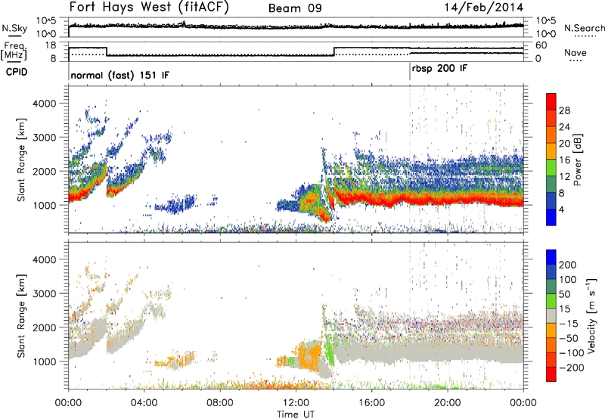The height and width of the screenshot is (419, 605).
Task: Click the 'Fort Hays West (fitACF)' plot title
Action: (149, 8)
